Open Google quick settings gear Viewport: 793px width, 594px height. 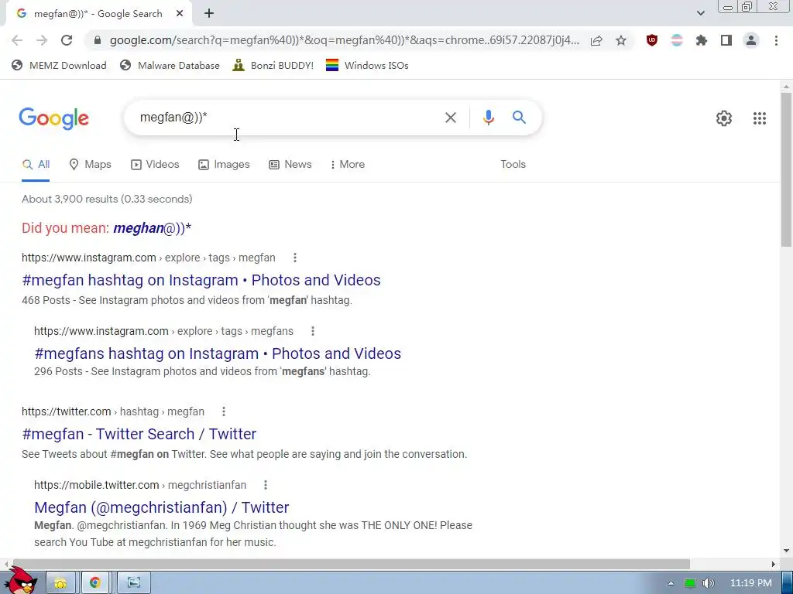point(724,118)
